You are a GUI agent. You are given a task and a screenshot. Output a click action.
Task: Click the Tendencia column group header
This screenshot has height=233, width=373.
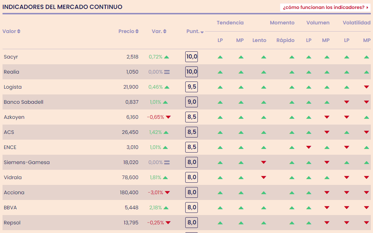pyautogui.click(x=230, y=23)
